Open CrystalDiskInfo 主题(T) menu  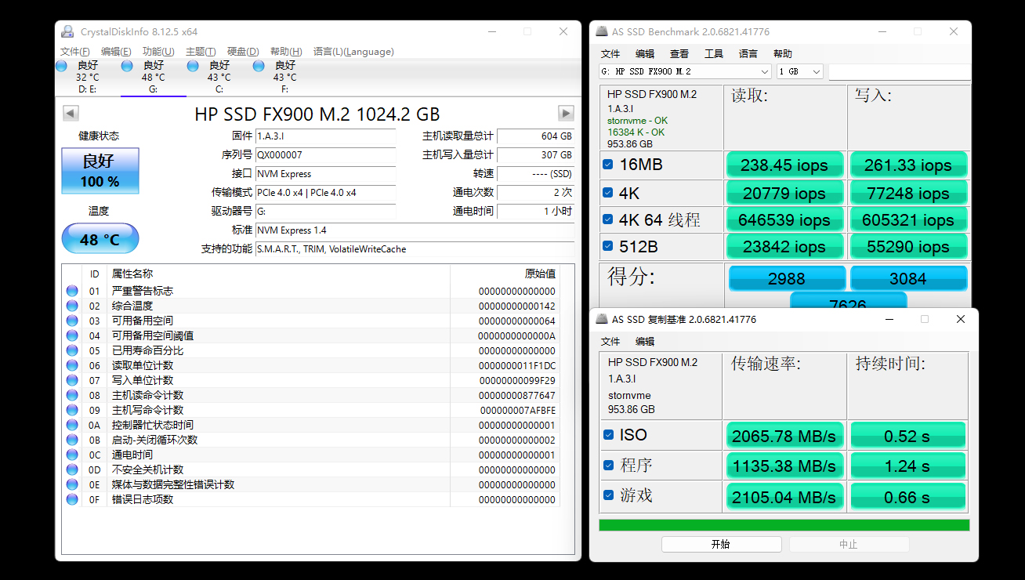pos(201,52)
